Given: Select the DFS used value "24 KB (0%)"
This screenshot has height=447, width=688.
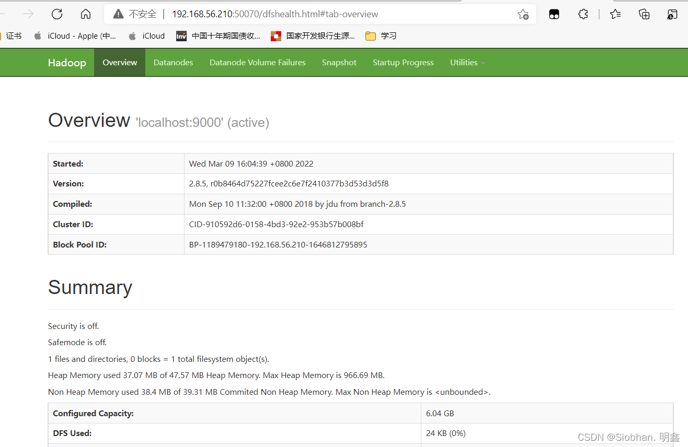Looking at the screenshot, I should (446, 433).
